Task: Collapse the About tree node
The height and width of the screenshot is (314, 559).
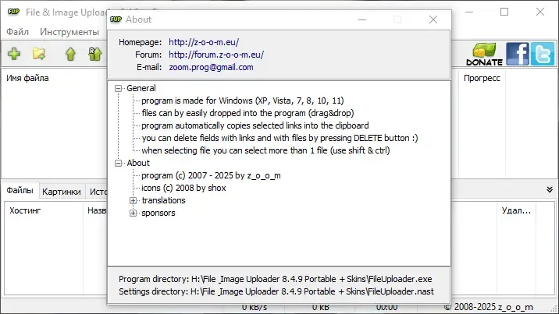Action: [119, 163]
